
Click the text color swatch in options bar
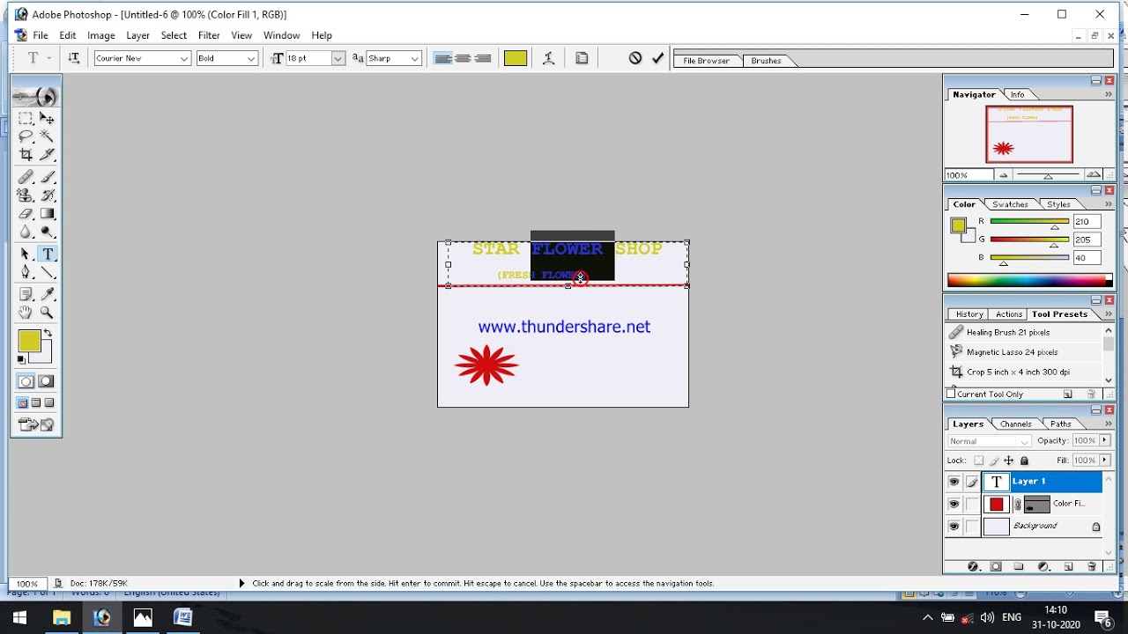(x=516, y=58)
